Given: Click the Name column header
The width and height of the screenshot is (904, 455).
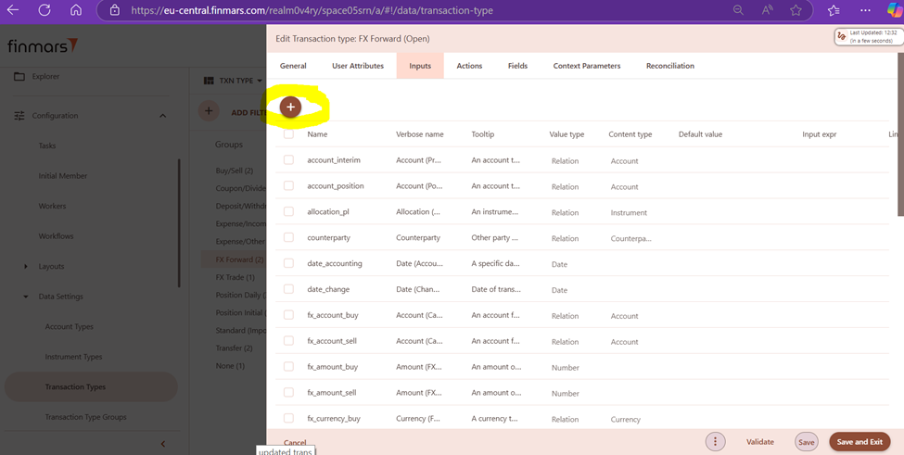Looking at the screenshot, I should tap(317, 134).
